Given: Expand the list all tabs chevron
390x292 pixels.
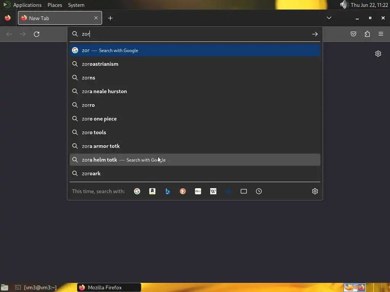Looking at the screenshot, I should 329,18.
